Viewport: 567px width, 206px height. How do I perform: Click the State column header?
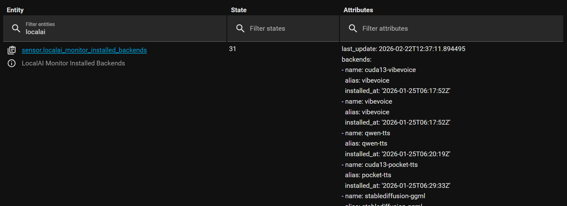tap(239, 10)
